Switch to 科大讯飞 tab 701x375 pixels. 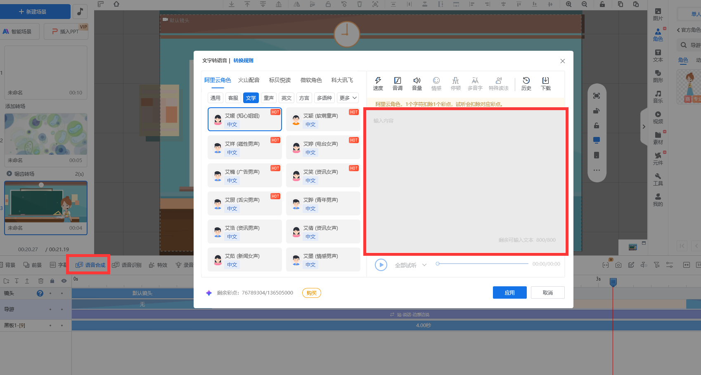(342, 80)
